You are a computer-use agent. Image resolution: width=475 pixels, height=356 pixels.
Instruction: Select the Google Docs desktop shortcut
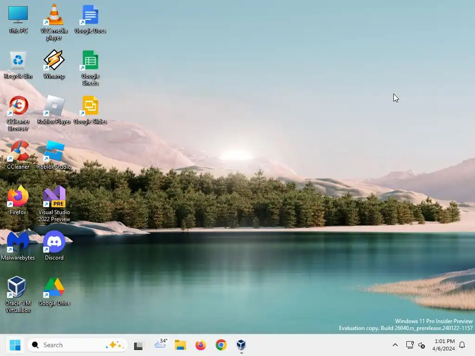(x=90, y=19)
